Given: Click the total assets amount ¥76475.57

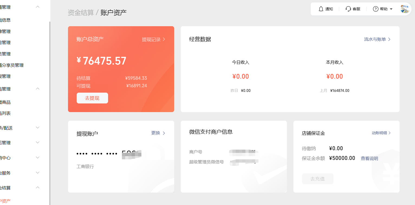Looking at the screenshot, I should pos(102,61).
